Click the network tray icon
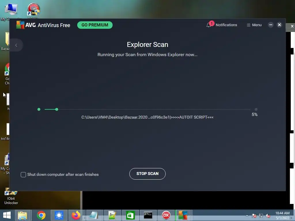 click(x=261, y=216)
